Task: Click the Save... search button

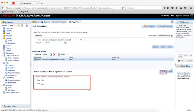Action: point(170,47)
